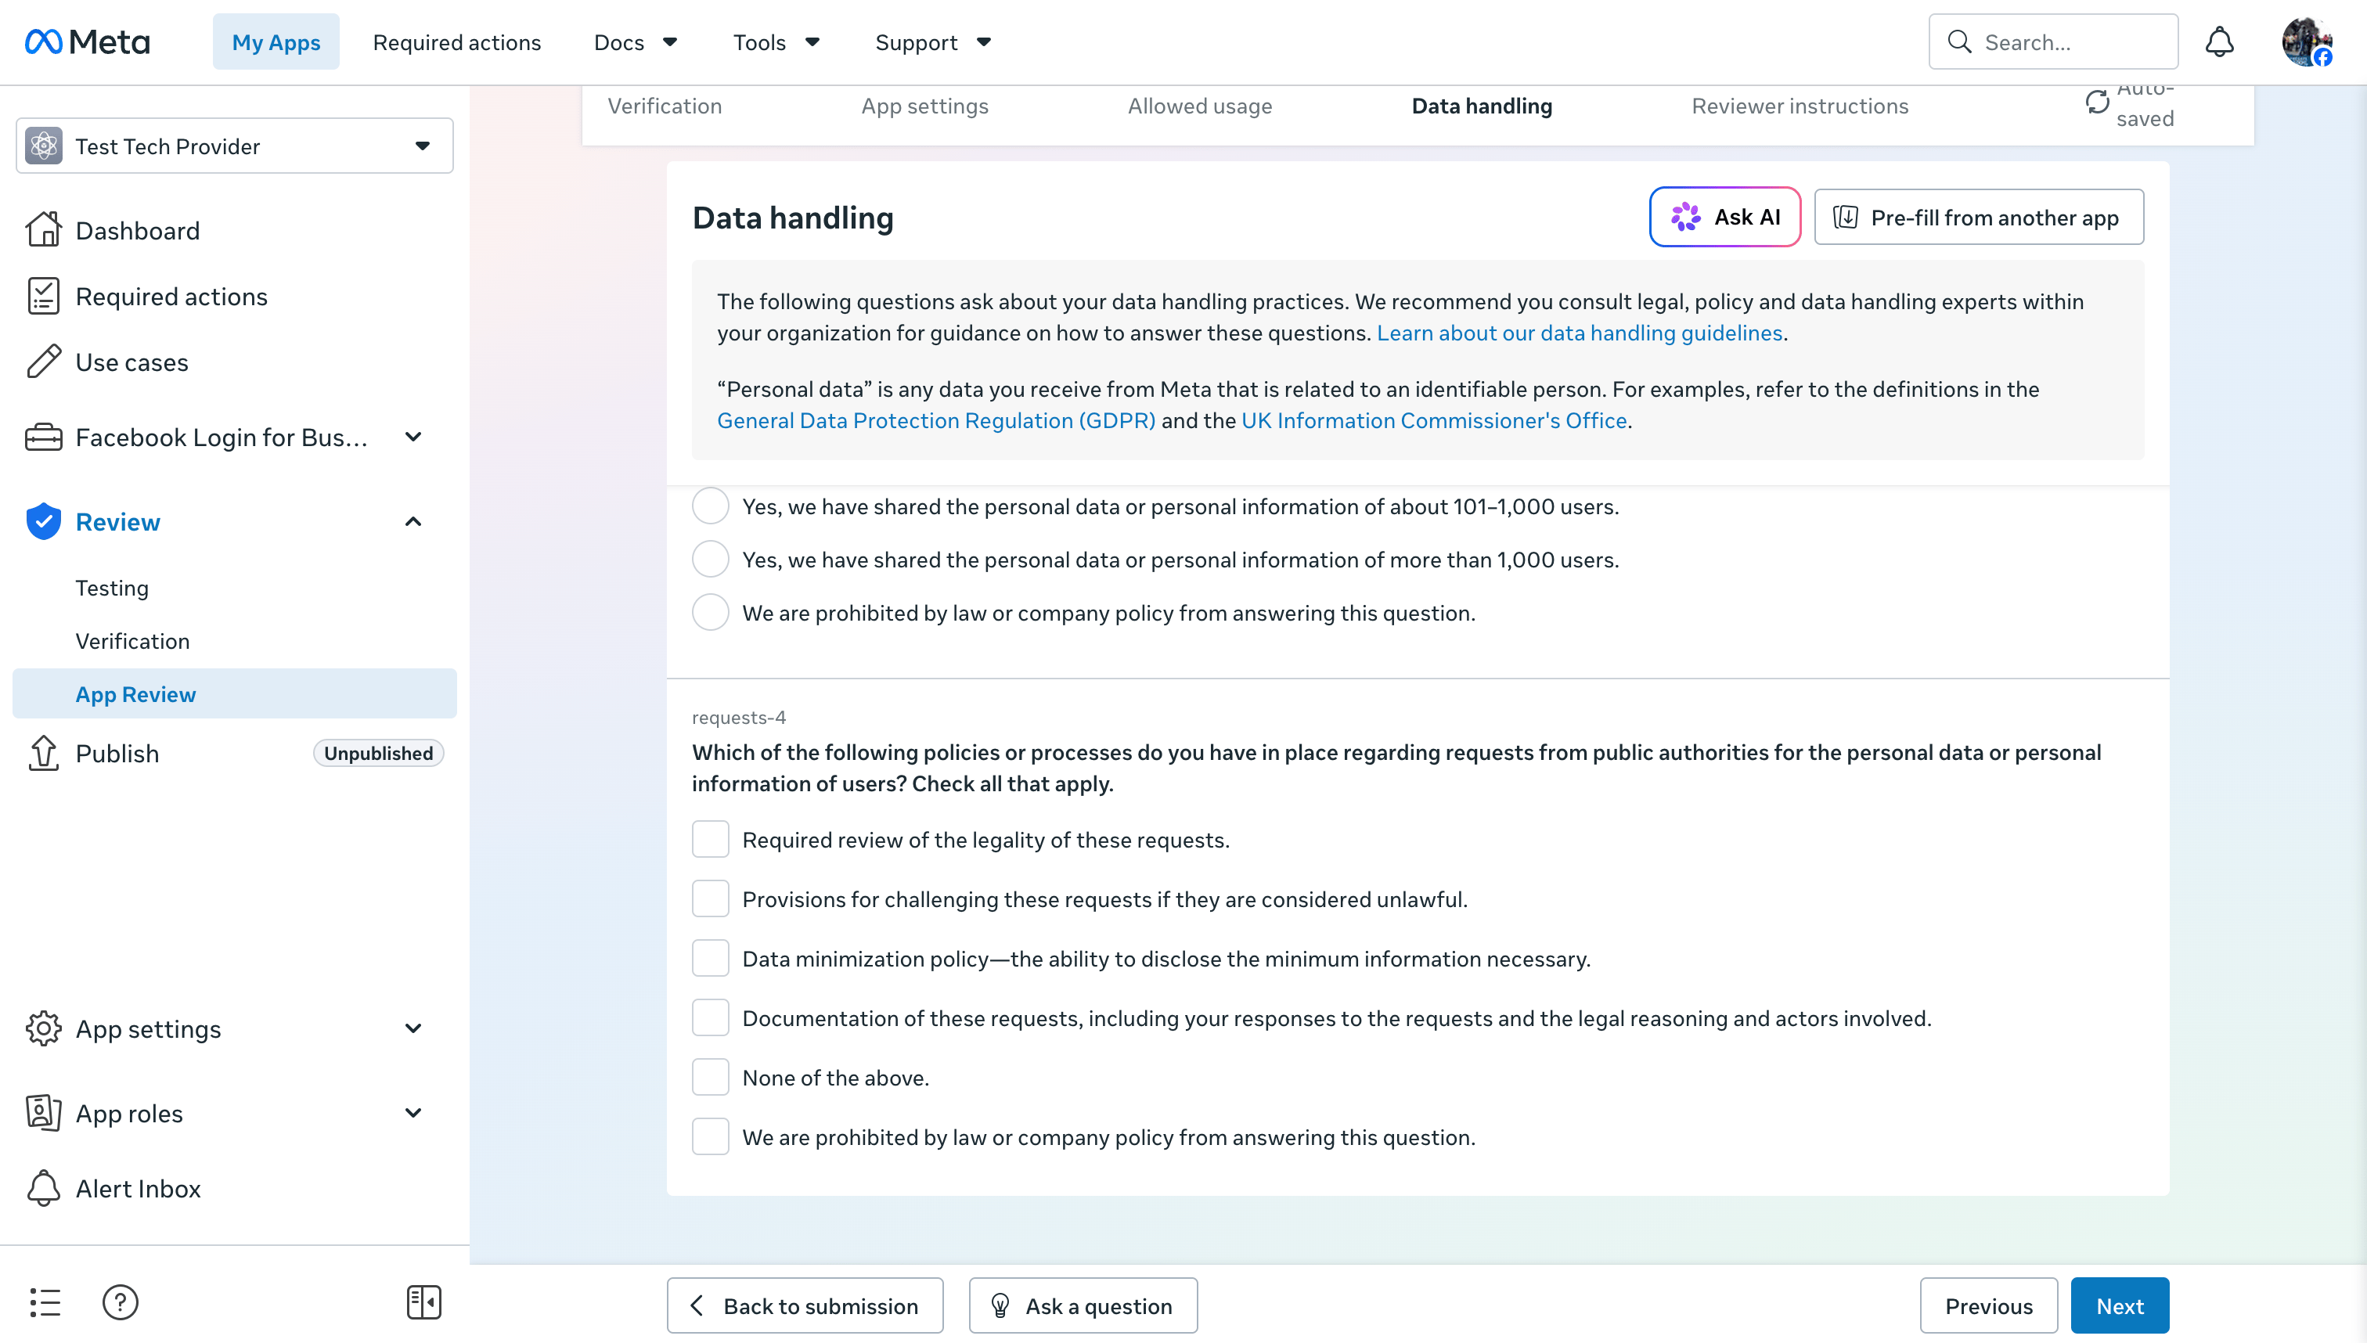Switch to the Verification step tab
Viewport: 2367px width, 1343px height.
tap(665, 106)
